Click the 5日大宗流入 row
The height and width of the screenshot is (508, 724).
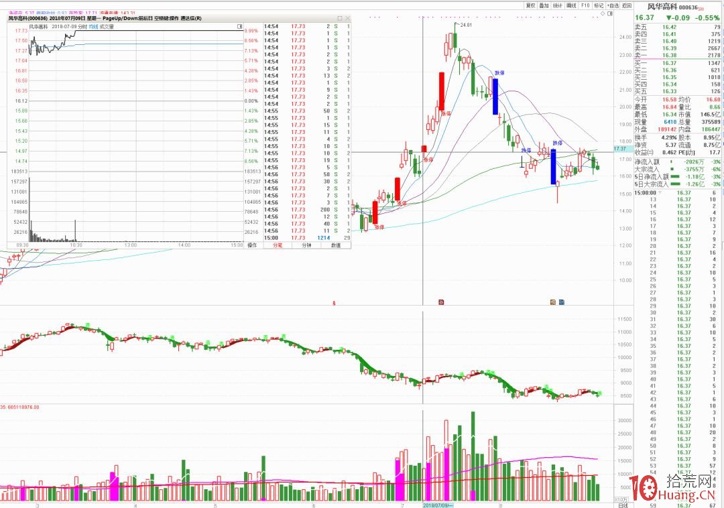click(x=677, y=184)
